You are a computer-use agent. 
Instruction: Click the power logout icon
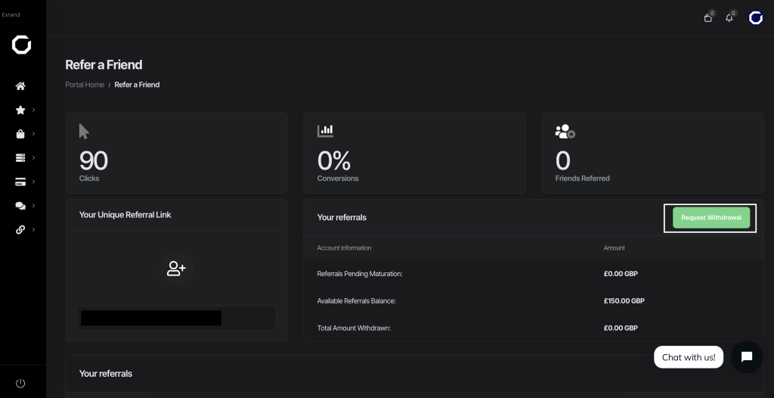pyautogui.click(x=20, y=383)
